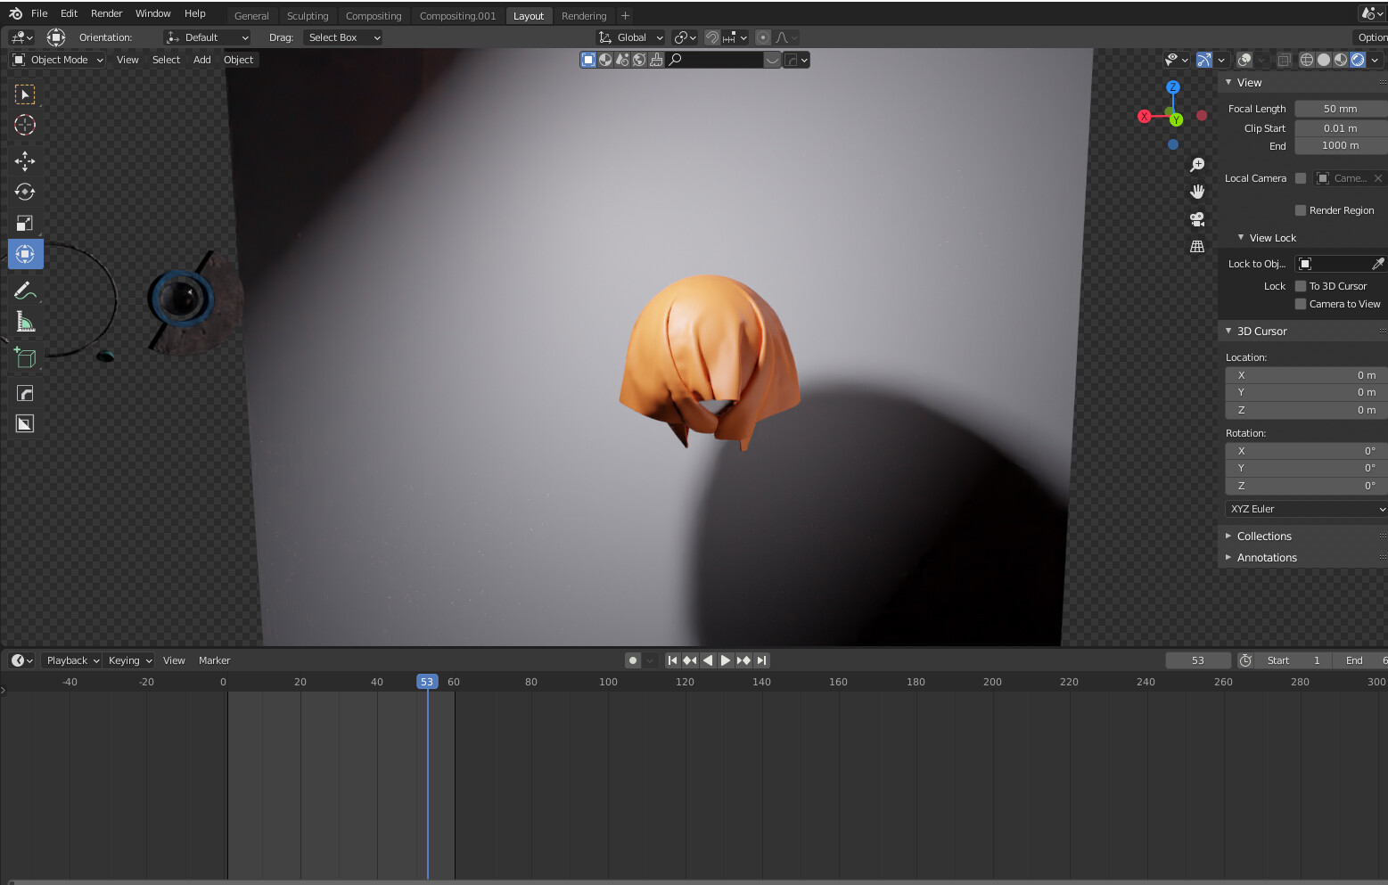Screen dimensions: 1388x885
Task: Select the Move tool
Action: click(25, 160)
